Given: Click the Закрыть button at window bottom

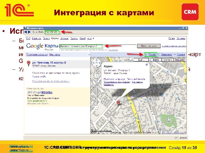Looking at the screenshot, I should (x=183, y=138).
